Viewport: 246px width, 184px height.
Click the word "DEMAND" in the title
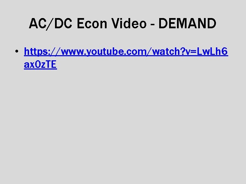pos(187,23)
